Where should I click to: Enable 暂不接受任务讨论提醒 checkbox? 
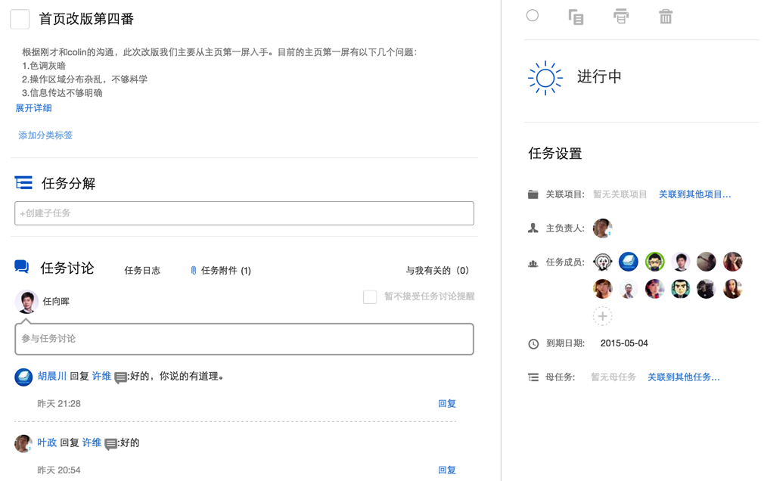click(370, 297)
